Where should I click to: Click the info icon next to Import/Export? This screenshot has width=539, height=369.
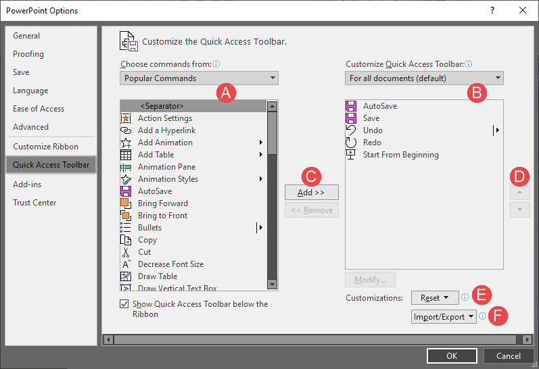coord(483,316)
